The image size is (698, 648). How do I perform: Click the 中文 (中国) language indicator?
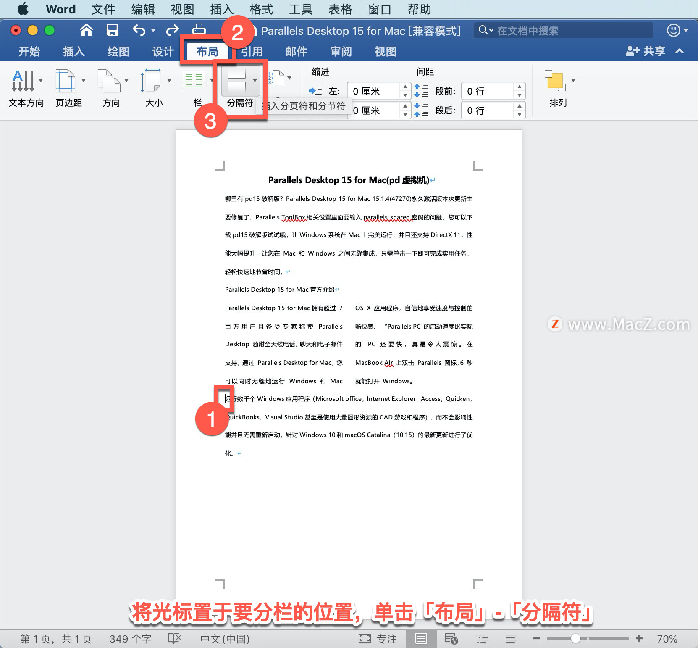coord(225,639)
